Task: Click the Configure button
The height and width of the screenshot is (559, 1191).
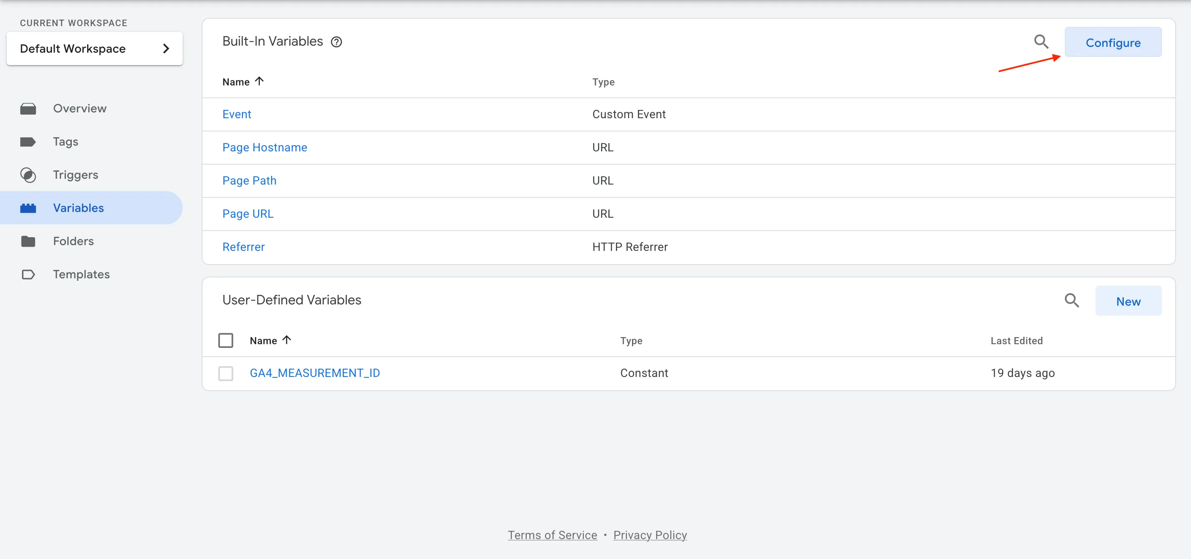Action: pyautogui.click(x=1113, y=42)
